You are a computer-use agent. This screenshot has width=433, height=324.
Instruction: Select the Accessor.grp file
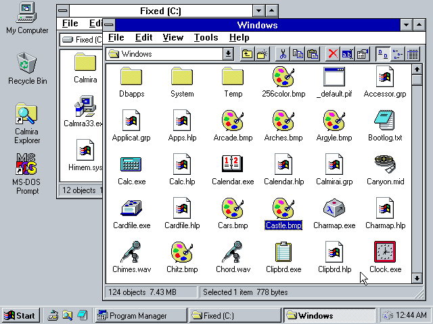tap(385, 82)
